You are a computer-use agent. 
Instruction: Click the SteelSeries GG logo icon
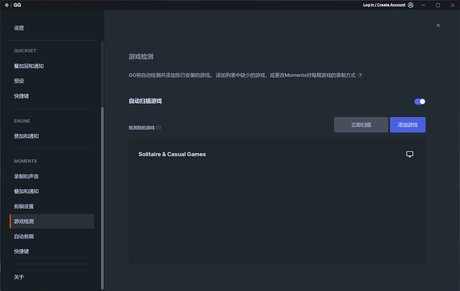click(6, 5)
